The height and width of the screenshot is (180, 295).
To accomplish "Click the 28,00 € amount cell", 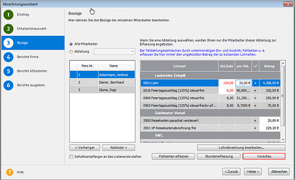I will (x=270, y=120).
